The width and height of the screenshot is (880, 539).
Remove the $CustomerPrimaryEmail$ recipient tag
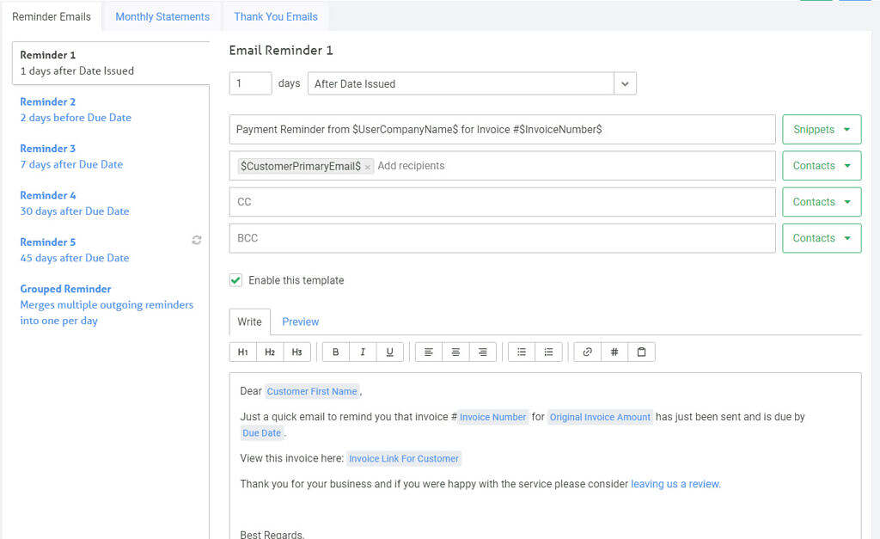pyautogui.click(x=368, y=167)
